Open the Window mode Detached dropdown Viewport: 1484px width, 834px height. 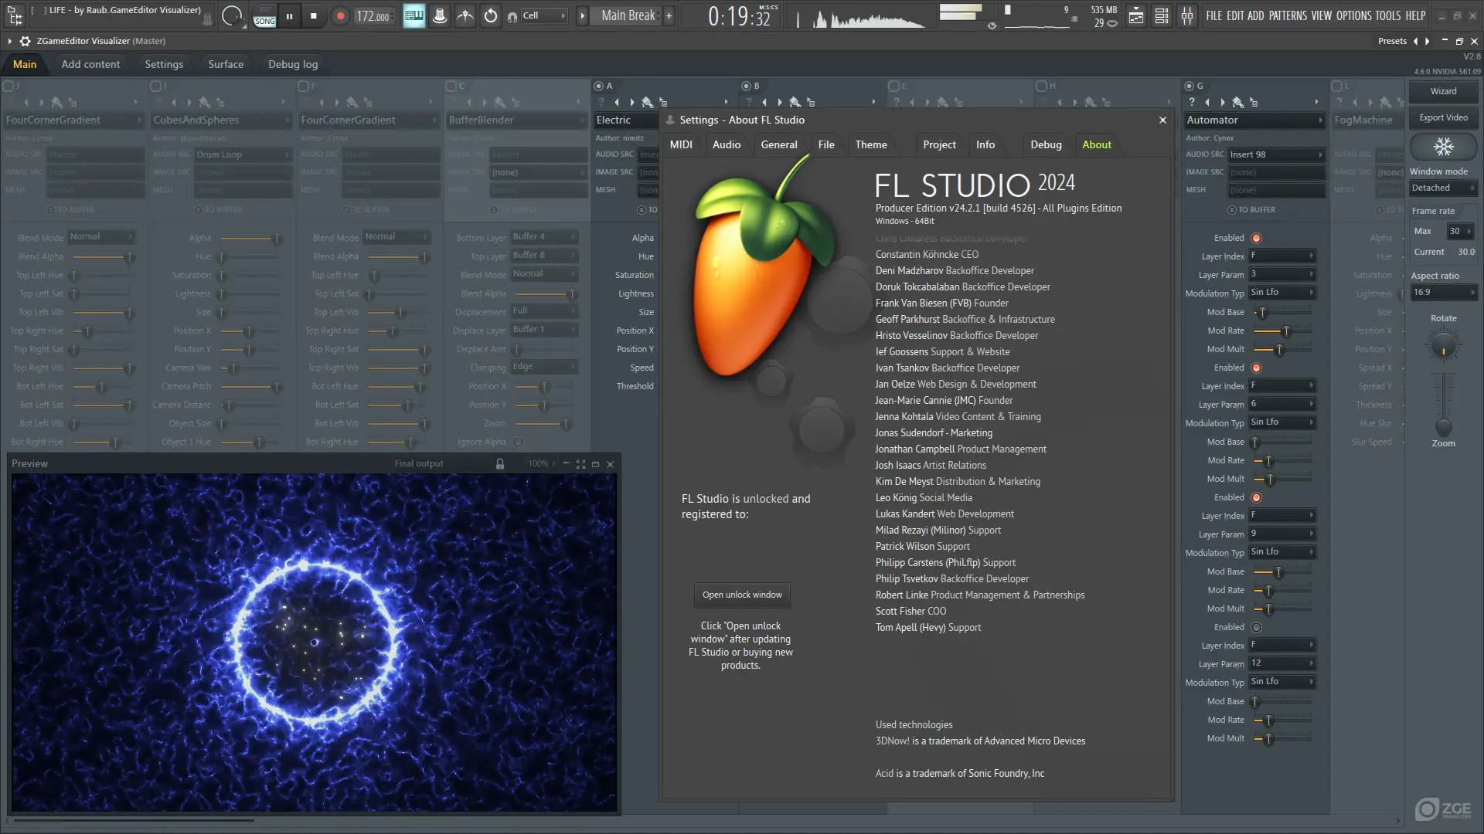[x=1442, y=188]
